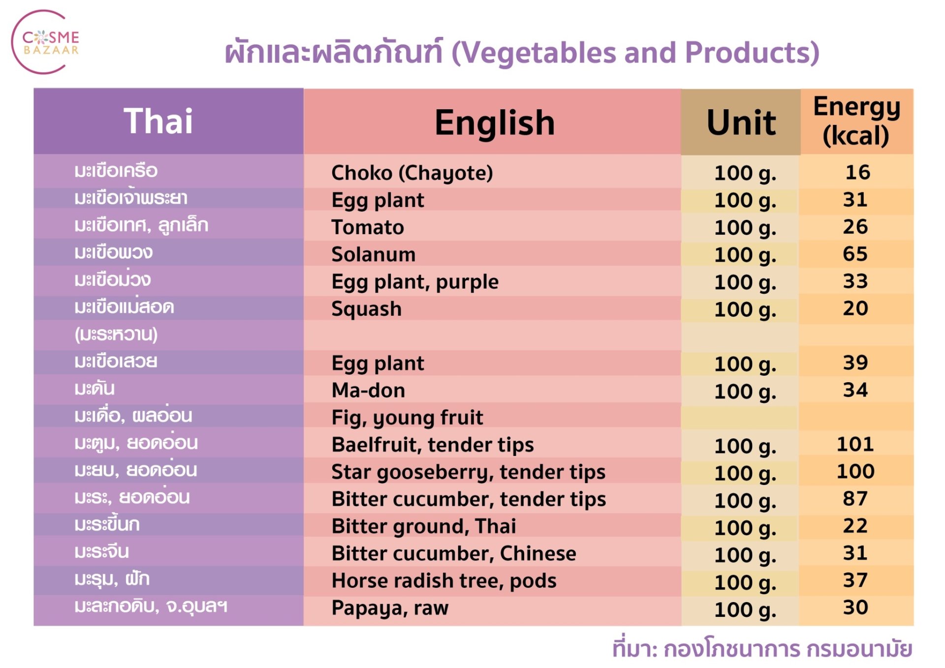Image resolution: width=945 pixels, height=668 pixels.
Task: Select the Solanum row text
Action: (x=374, y=254)
